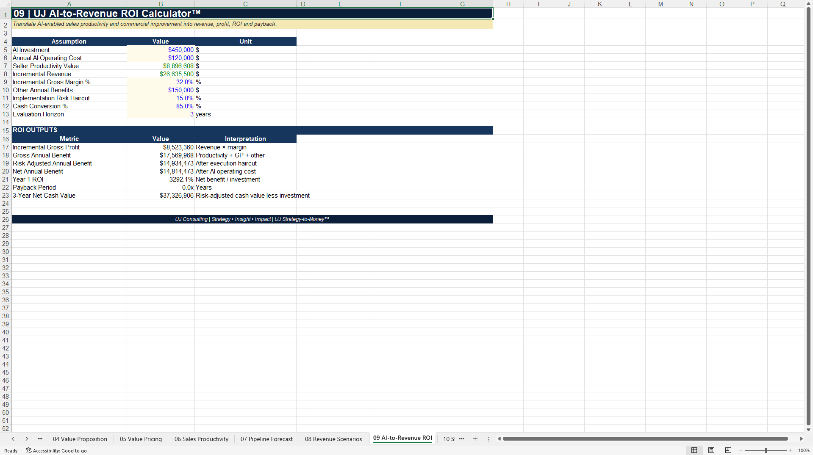Click the Incremental Gross Profit $8,523,360 cell
Viewport: 813px width, 455px height.
coord(161,147)
